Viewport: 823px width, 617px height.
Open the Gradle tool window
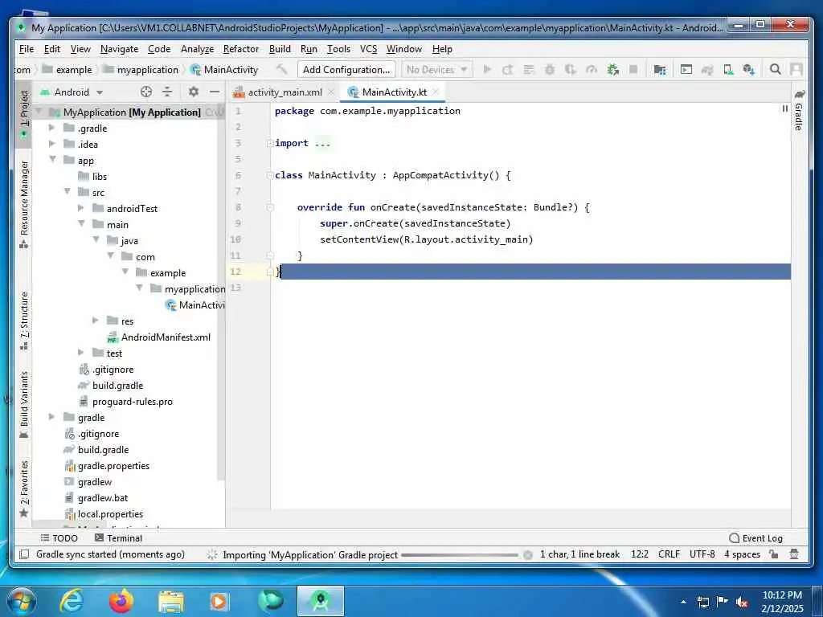(799, 110)
